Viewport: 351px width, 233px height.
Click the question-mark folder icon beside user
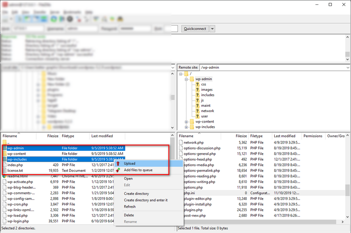[x=197, y=116]
